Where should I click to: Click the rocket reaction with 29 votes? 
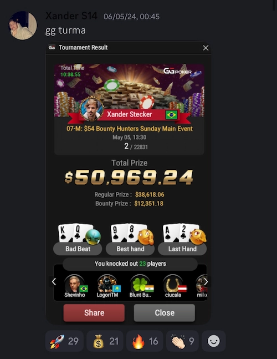click(64, 341)
